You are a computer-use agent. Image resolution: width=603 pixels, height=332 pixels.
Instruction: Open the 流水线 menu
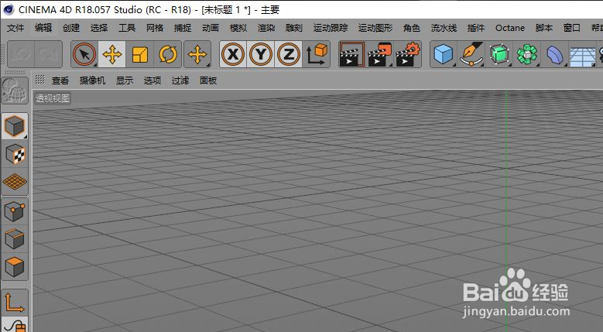(x=444, y=28)
